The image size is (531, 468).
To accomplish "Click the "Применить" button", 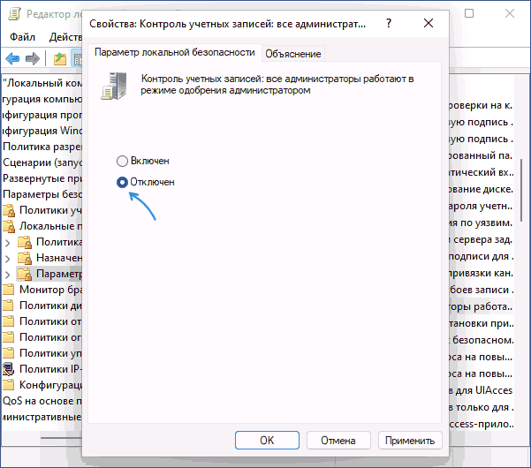I will (410, 441).
